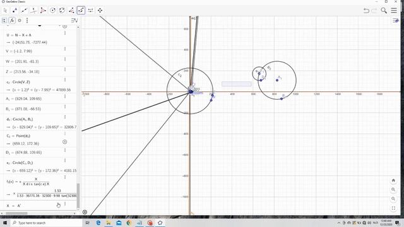Open options menu for B1 = (871.08, -66.53)
Screen dimensions: 404x227
coord(65,107)
